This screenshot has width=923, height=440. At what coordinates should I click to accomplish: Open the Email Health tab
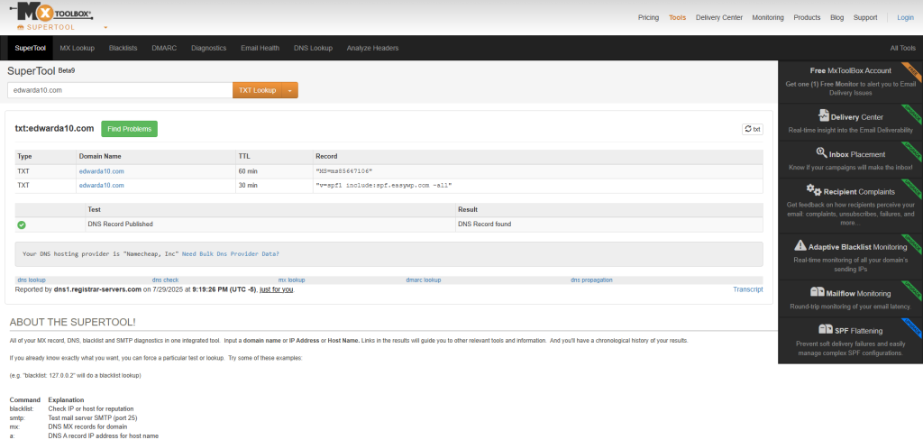(260, 49)
